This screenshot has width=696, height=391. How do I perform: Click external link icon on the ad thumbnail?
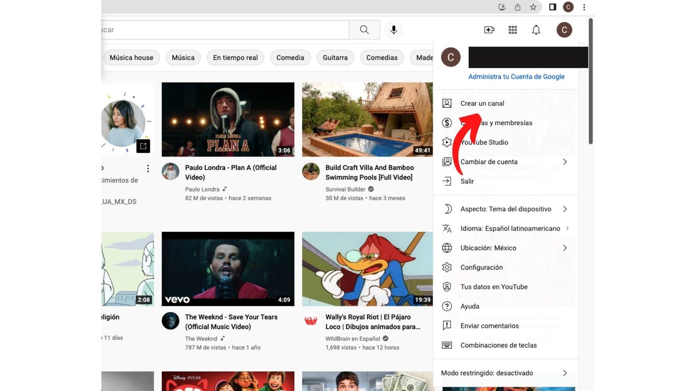(x=143, y=146)
